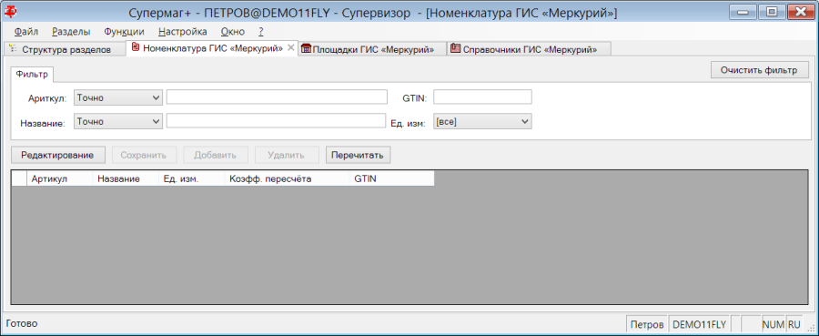Focus the GTIN filter input field
Viewport: 819px width, 336px height.
click(482, 97)
